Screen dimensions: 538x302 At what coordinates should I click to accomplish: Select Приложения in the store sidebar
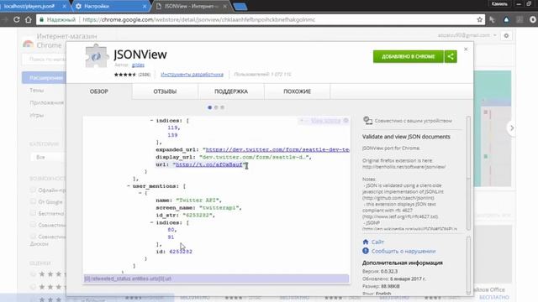click(47, 102)
